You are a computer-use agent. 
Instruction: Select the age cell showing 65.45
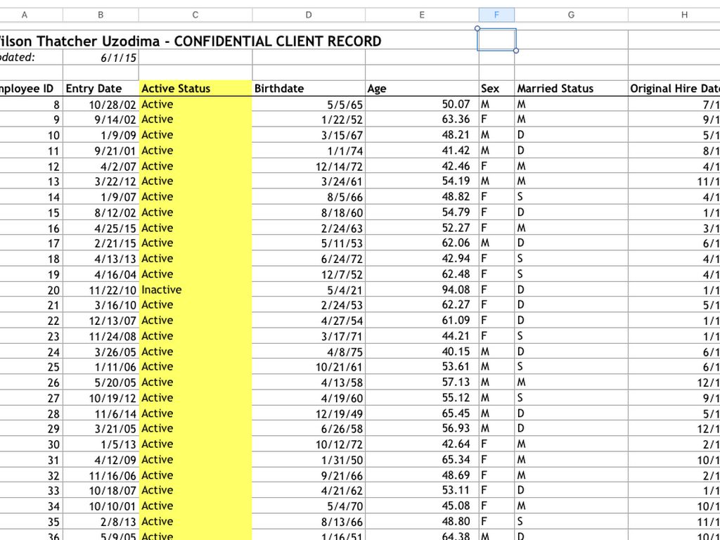422,413
